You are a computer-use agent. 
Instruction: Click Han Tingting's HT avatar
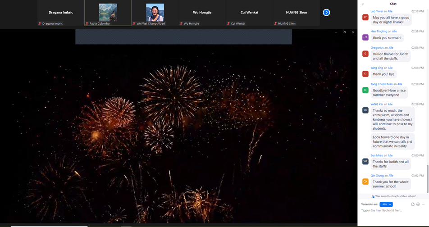pyautogui.click(x=365, y=38)
